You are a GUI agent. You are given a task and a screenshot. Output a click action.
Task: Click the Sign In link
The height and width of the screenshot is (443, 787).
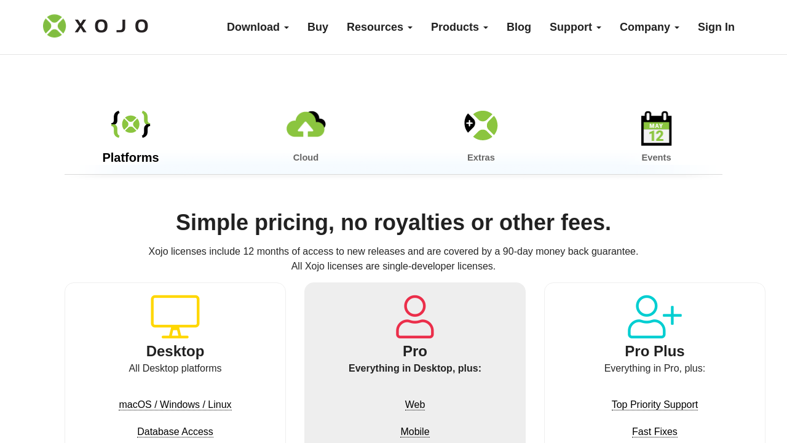716,27
